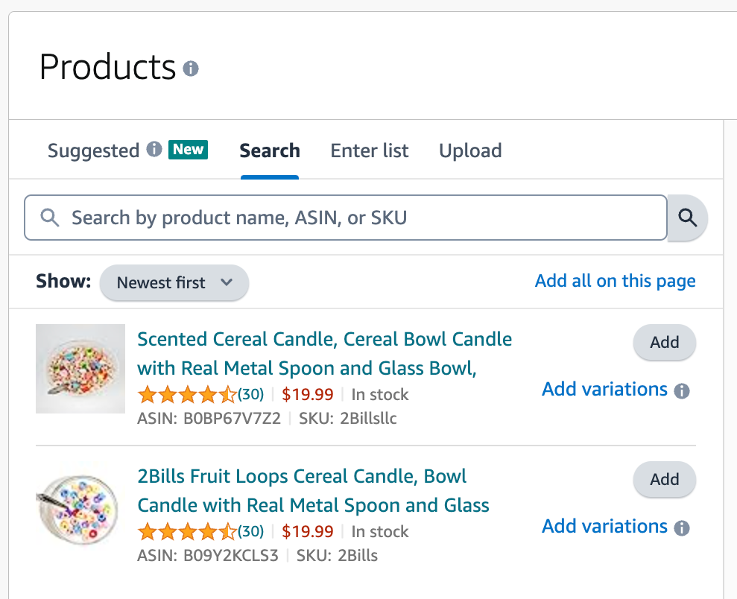The height and width of the screenshot is (599, 737).
Task: Click the info icon beside Products heading
Action: point(191,69)
